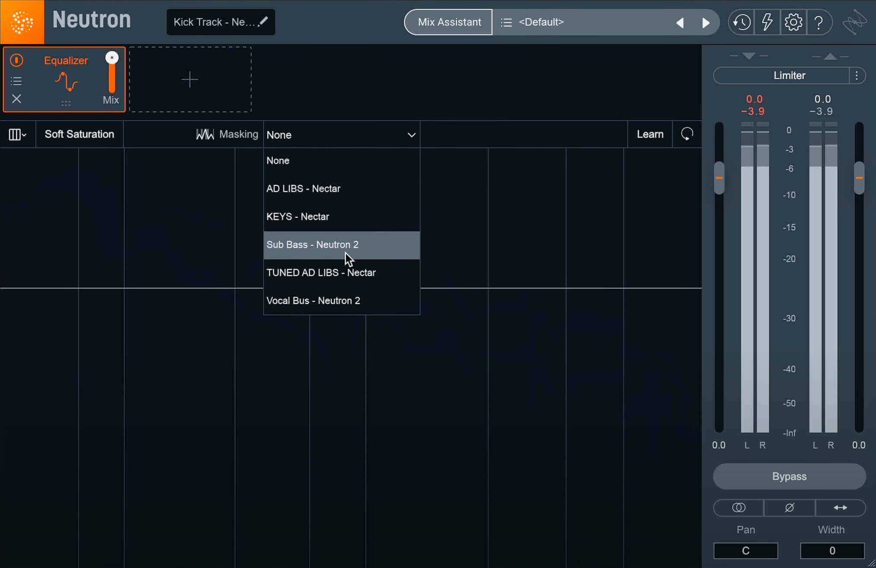Edit the Kick Track name pencil icon
Image resolution: width=876 pixels, height=568 pixels.
coord(263,21)
